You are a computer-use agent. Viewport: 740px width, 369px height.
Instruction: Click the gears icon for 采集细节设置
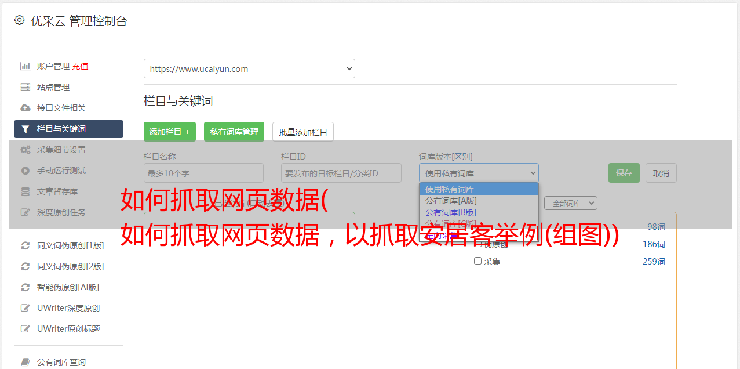[x=25, y=150]
